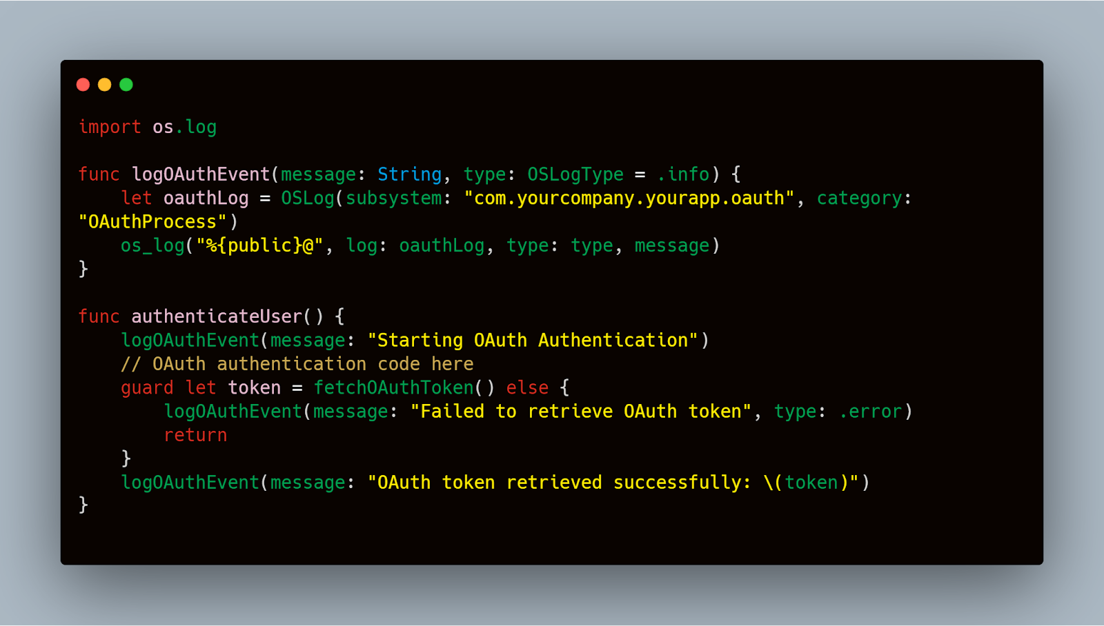Click the 'OAuthProcess' category string
This screenshot has height=626, width=1104.
click(x=152, y=222)
